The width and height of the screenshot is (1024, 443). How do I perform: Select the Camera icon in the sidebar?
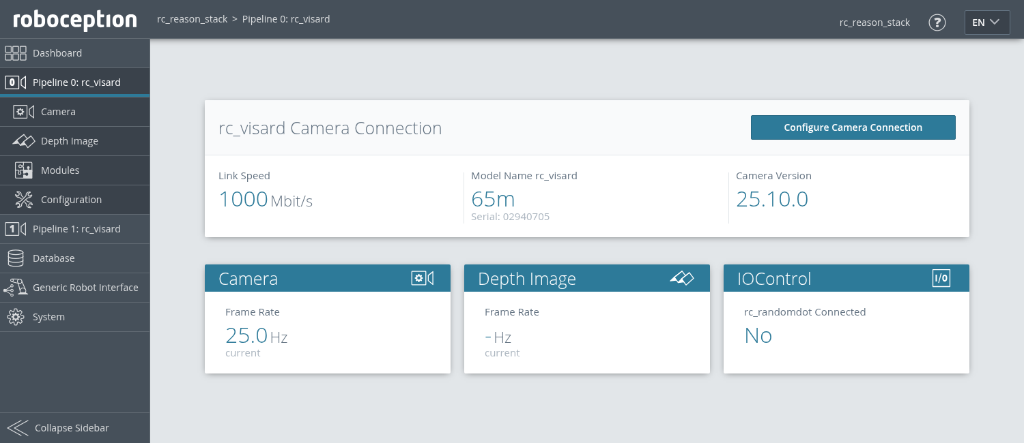(x=21, y=111)
